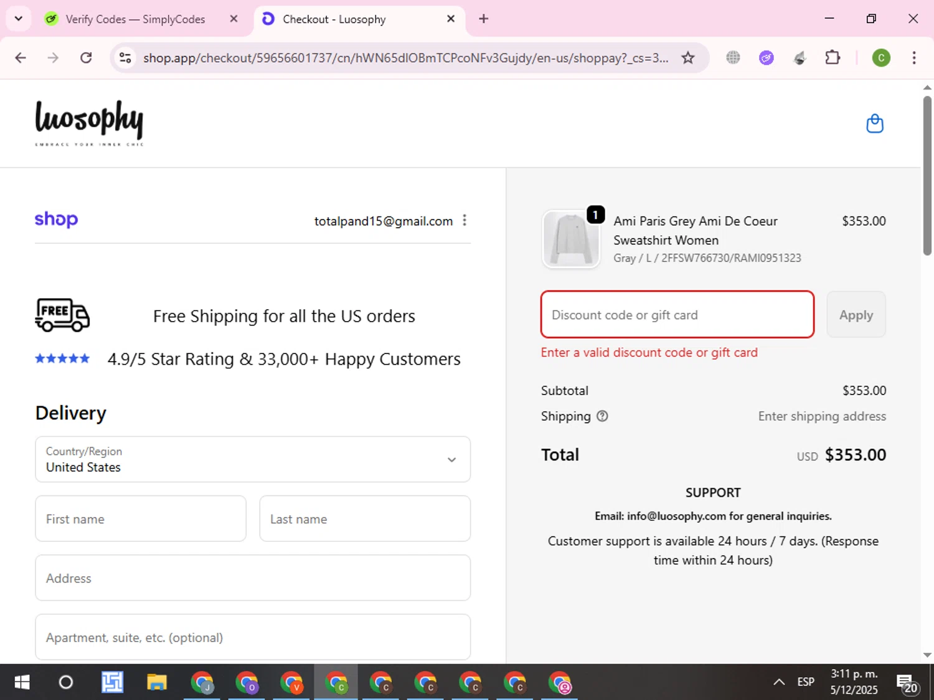Click the gray bird-shaped extension icon

tap(800, 58)
